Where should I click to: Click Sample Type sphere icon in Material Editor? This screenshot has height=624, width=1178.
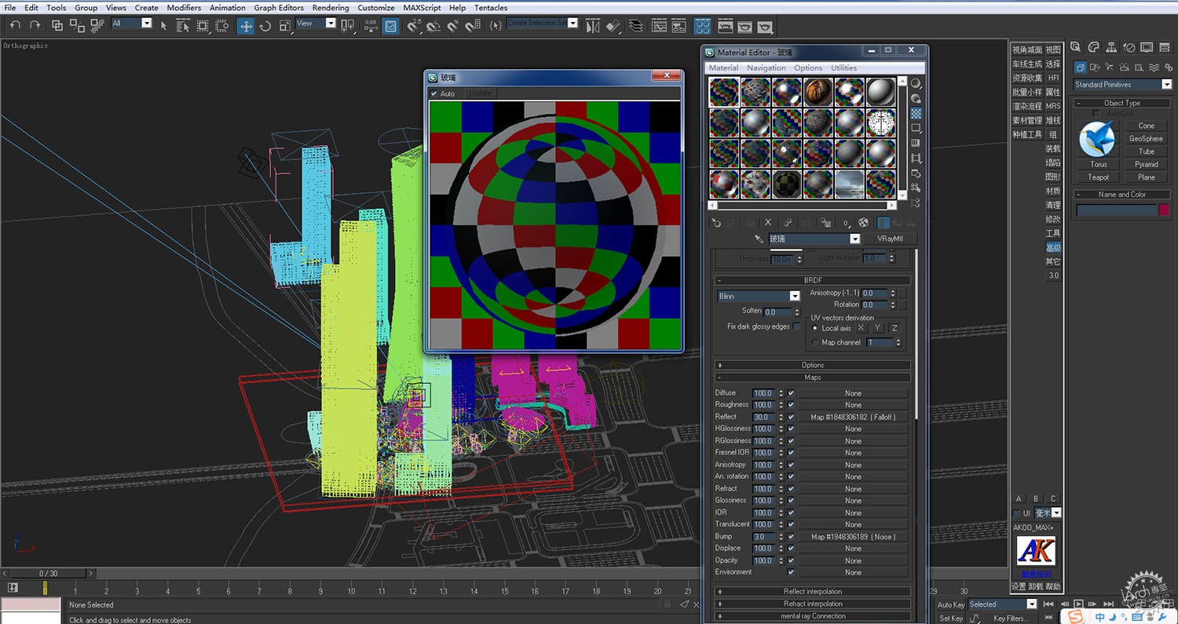point(916,83)
